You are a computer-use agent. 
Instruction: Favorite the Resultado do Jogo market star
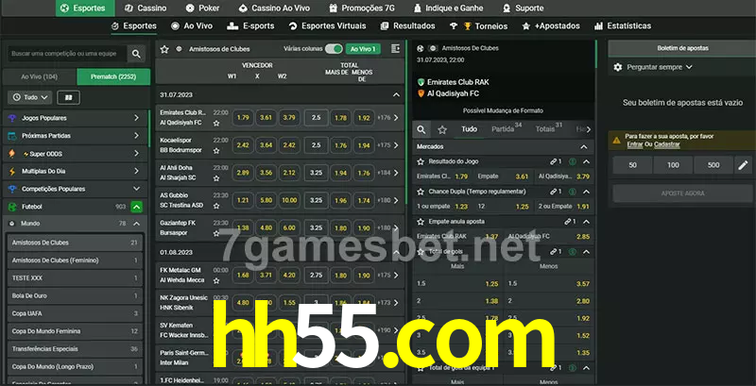421,161
